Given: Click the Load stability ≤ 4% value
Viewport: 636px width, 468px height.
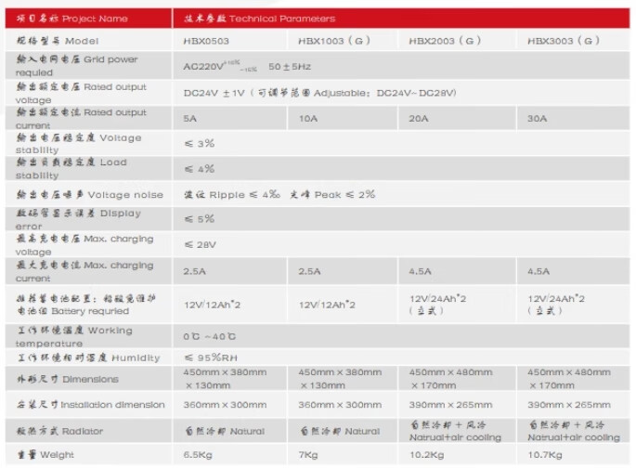Looking at the screenshot, I should click(199, 169).
